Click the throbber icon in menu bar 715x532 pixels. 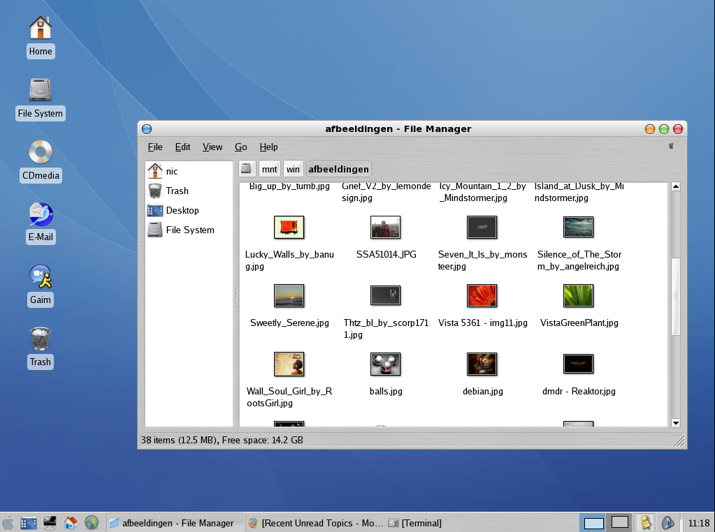coord(671,146)
